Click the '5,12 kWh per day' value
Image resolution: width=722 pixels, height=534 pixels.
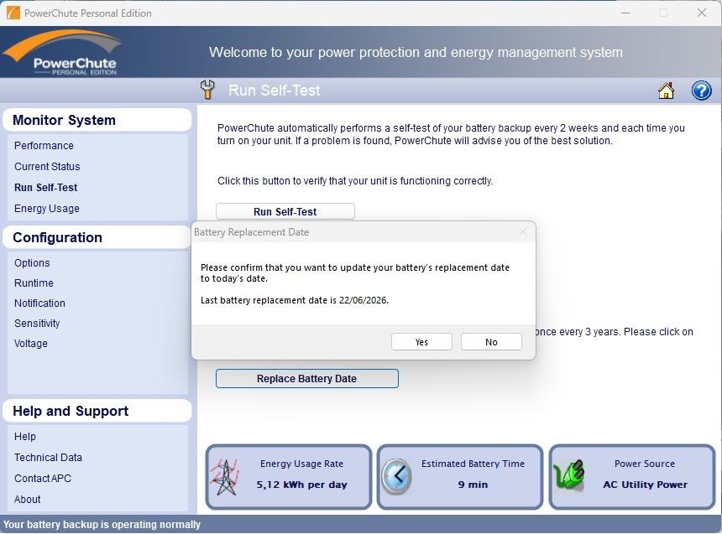click(x=301, y=485)
